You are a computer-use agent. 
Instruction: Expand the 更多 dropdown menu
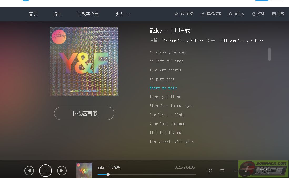(x=122, y=14)
